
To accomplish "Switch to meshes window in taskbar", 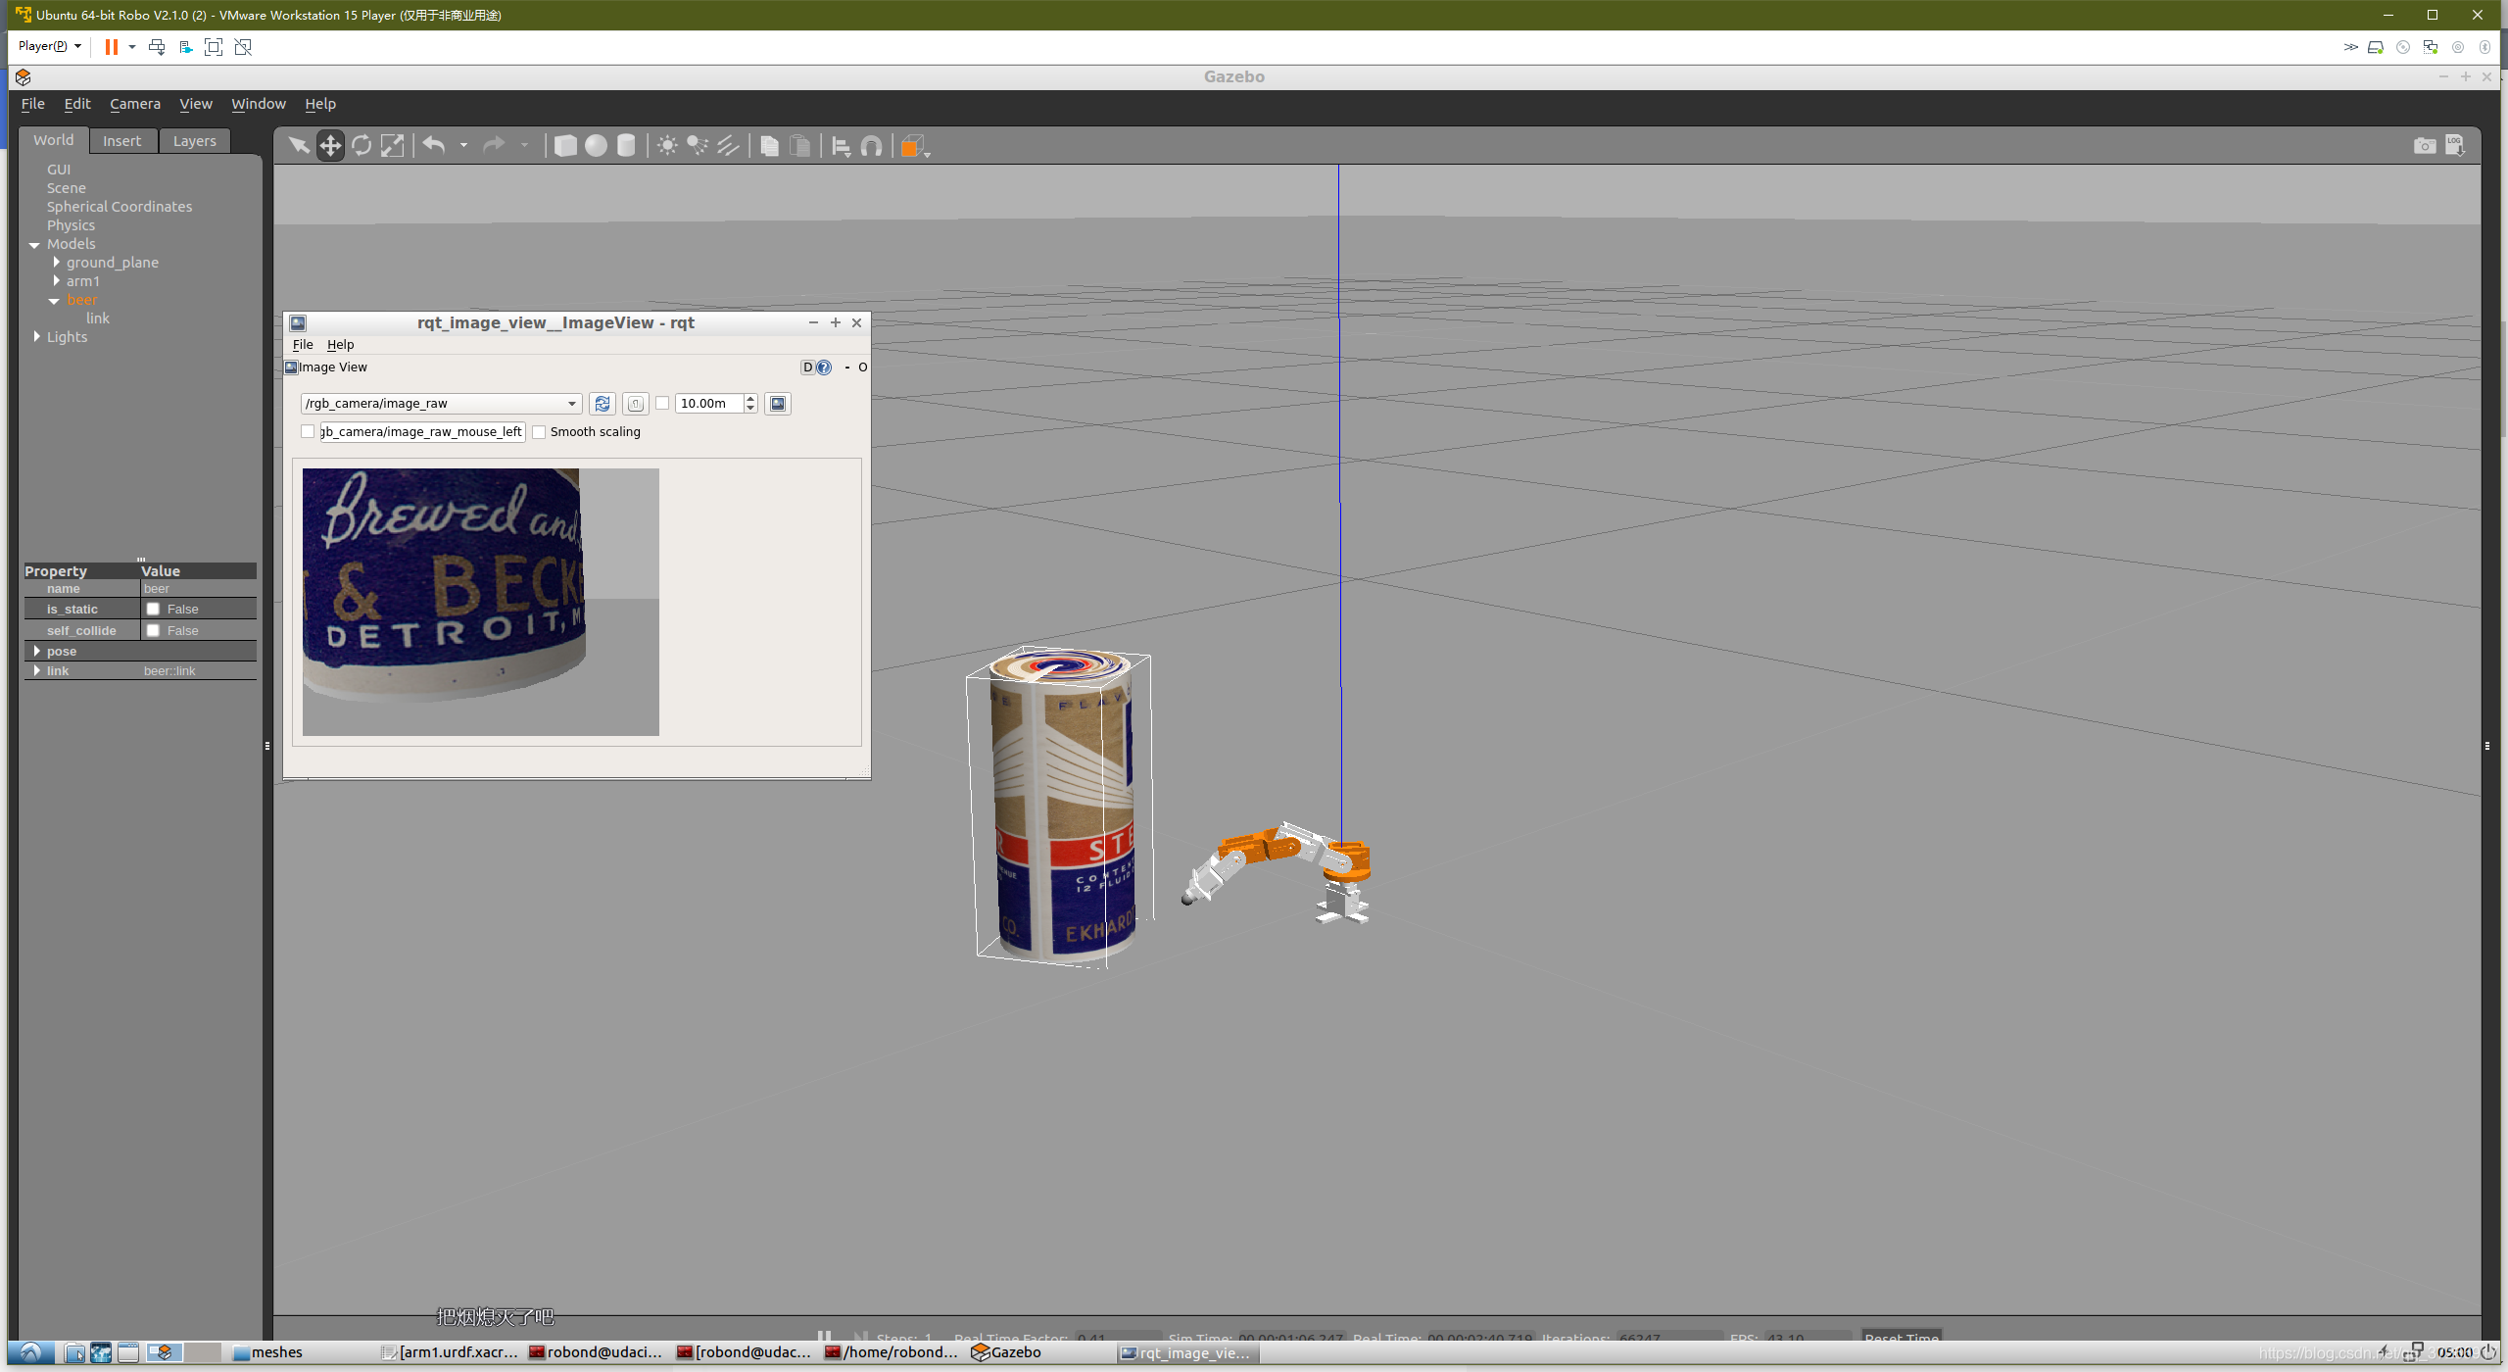I will click(x=268, y=1352).
